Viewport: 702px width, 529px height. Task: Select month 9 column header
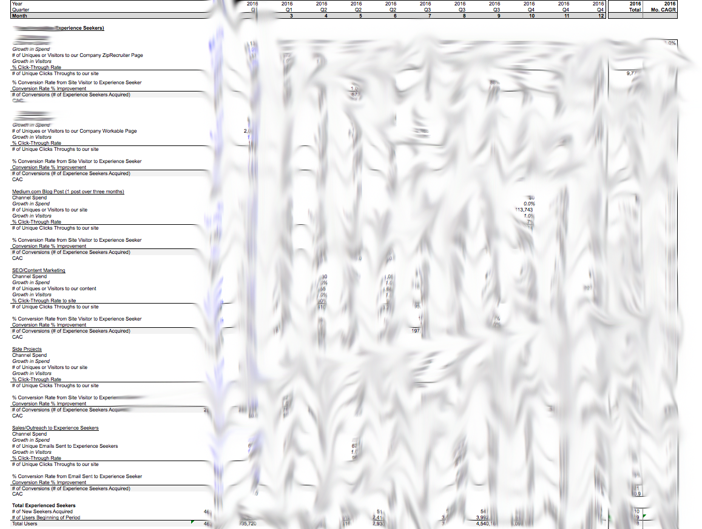499,16
